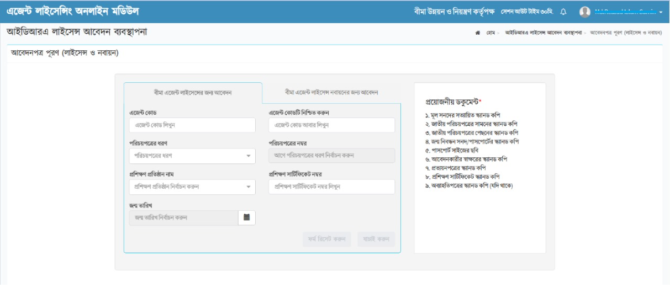This screenshot has width=670, height=293.
Task: Click the notification bell icon
Action: tap(563, 12)
